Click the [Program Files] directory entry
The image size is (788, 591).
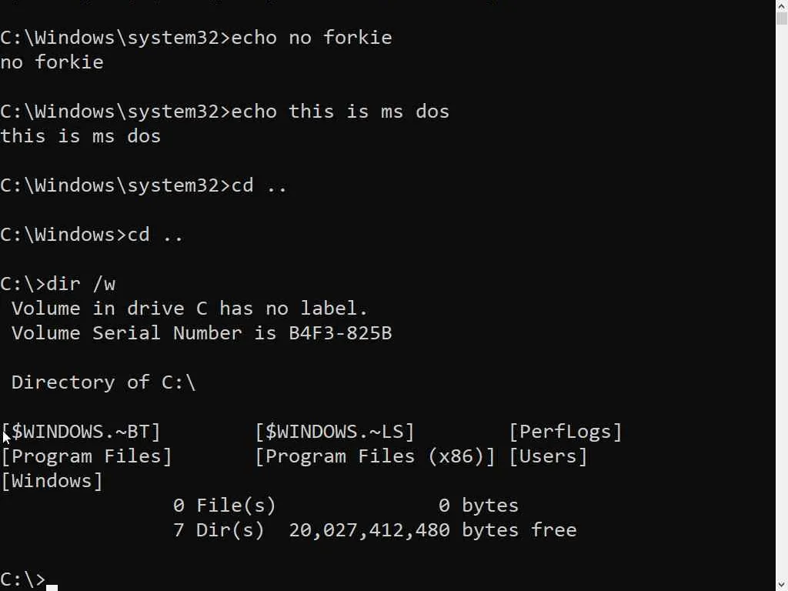(86, 456)
